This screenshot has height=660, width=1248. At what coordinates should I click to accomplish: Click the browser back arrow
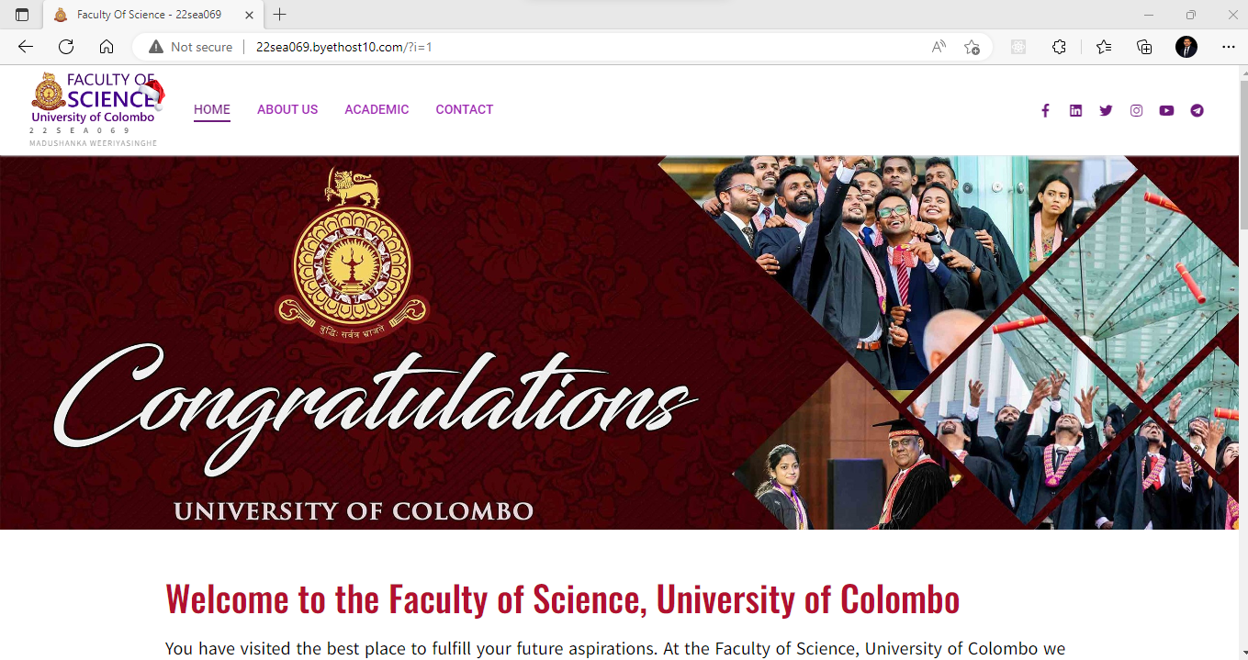[26, 47]
